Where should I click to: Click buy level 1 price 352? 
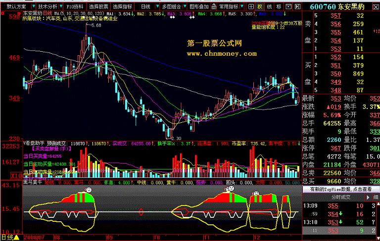click(x=336, y=57)
